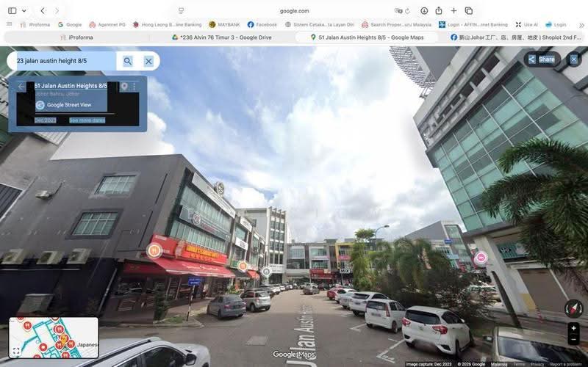Image resolution: width=588 pixels, height=367 pixels.
Task: Click 'Report a problem' footer link
Action: tap(565, 364)
